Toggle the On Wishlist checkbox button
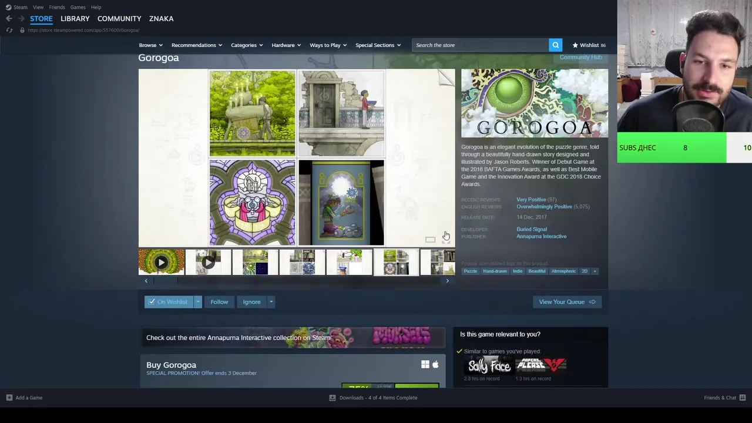The image size is (752, 423). point(169,302)
